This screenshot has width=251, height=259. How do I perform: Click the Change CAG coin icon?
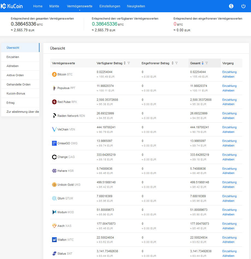[x=54, y=157]
